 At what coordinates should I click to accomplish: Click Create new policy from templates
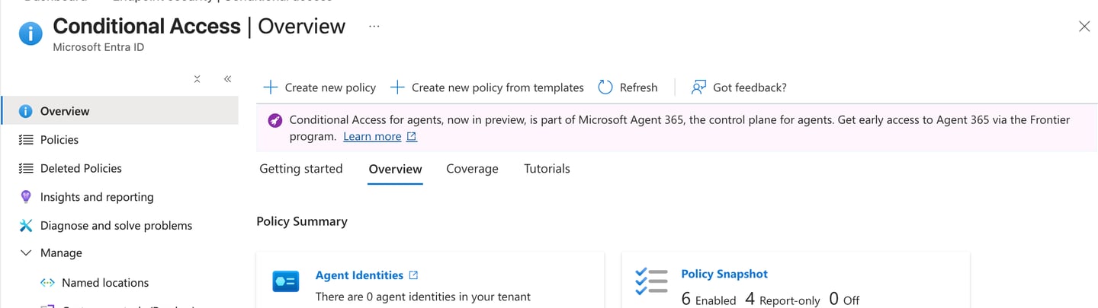point(487,87)
